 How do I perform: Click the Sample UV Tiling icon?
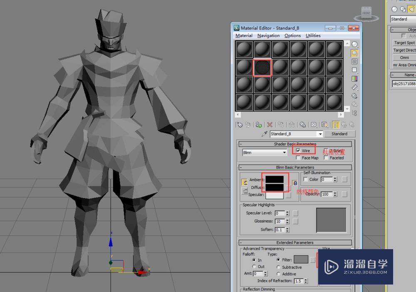tap(354, 70)
